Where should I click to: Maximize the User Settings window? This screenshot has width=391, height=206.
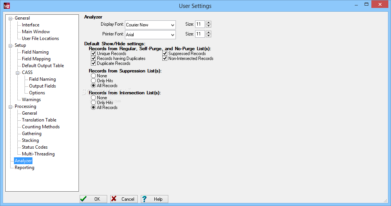366,4
